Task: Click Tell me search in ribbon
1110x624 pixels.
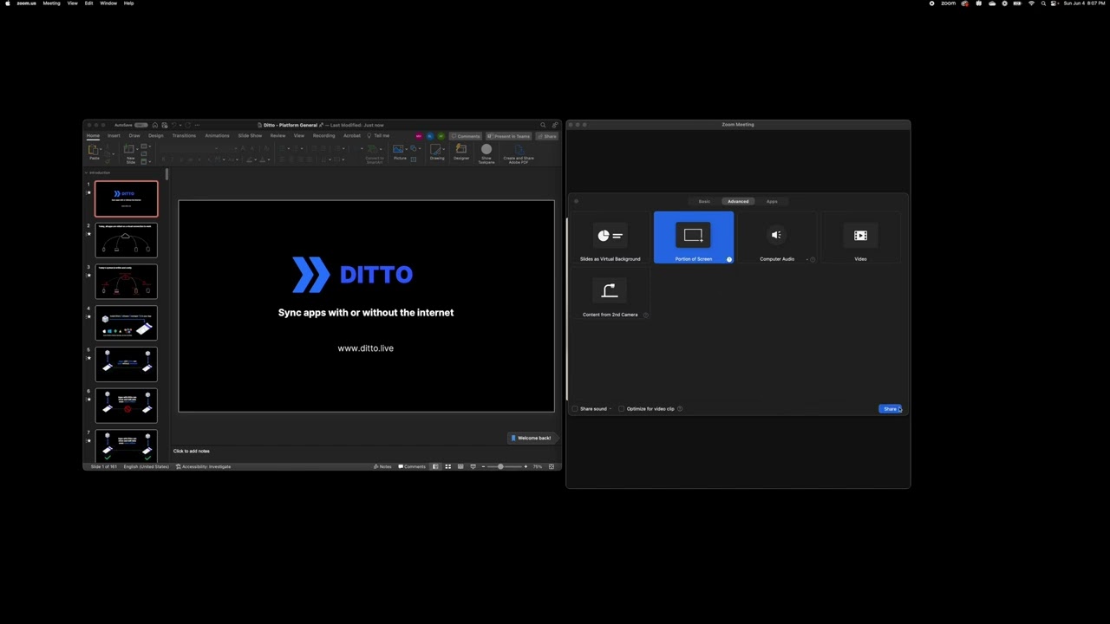Action: [x=378, y=136]
